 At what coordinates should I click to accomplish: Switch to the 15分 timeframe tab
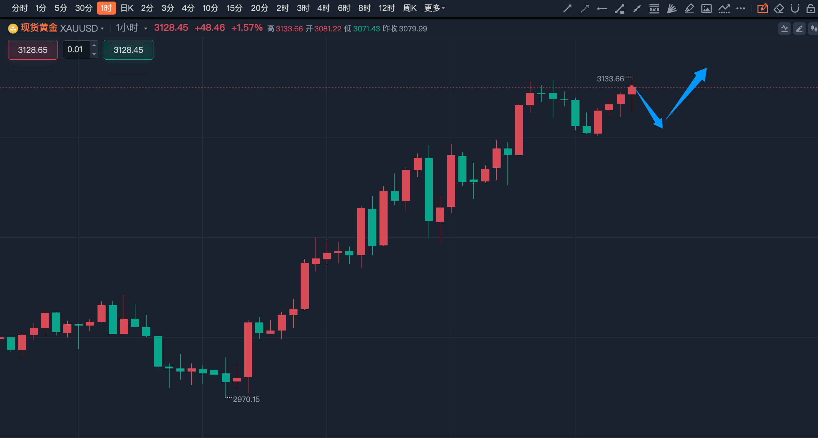[x=234, y=8]
